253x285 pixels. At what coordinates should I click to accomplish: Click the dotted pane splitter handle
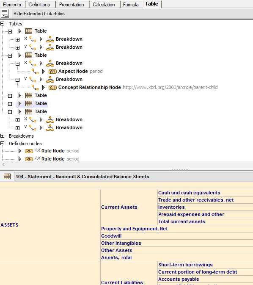click(x=180, y=169)
